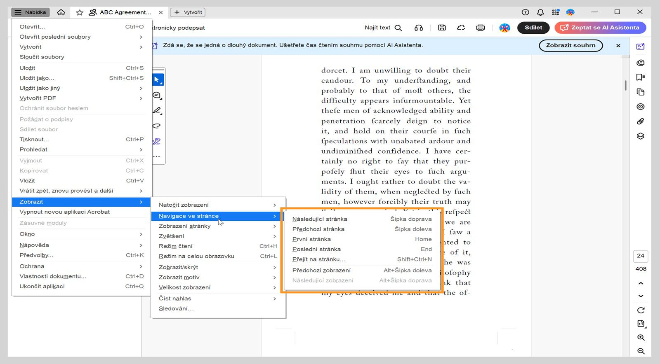Click the zoom out magnifier icon

tap(641, 351)
